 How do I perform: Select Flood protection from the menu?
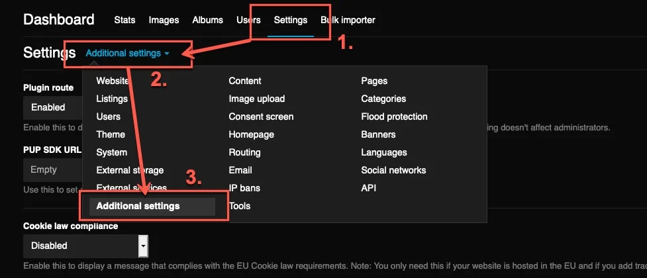pyautogui.click(x=394, y=116)
